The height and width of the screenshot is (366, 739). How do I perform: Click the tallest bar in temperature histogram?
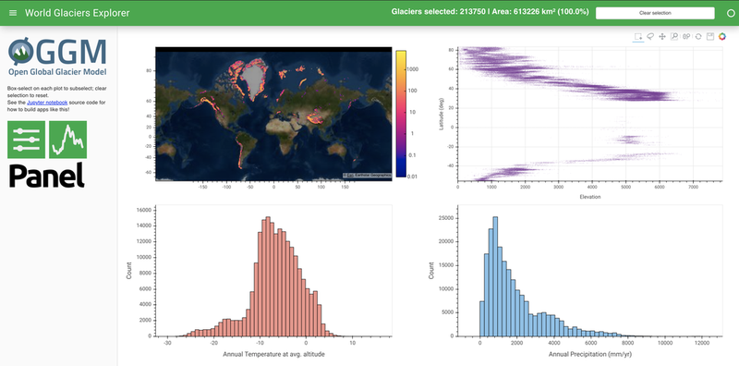(x=268, y=276)
